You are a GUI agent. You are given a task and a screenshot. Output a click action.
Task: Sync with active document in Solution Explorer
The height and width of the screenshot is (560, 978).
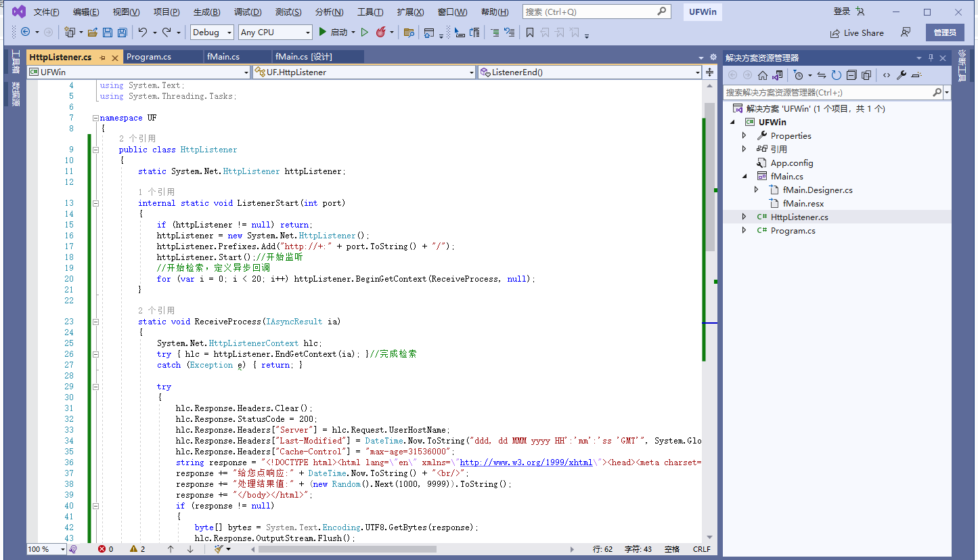pyautogui.click(x=822, y=75)
